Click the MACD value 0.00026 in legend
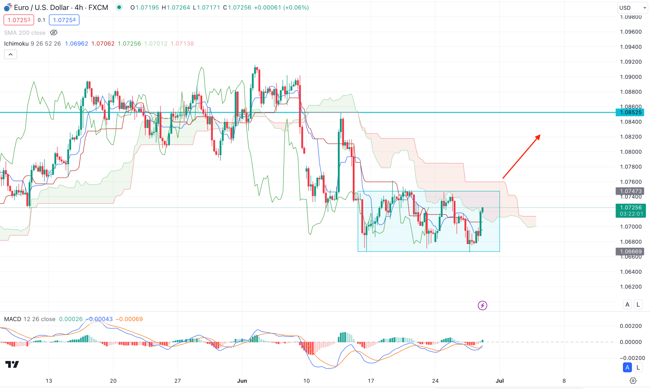This screenshot has width=650, height=389. (x=71, y=319)
